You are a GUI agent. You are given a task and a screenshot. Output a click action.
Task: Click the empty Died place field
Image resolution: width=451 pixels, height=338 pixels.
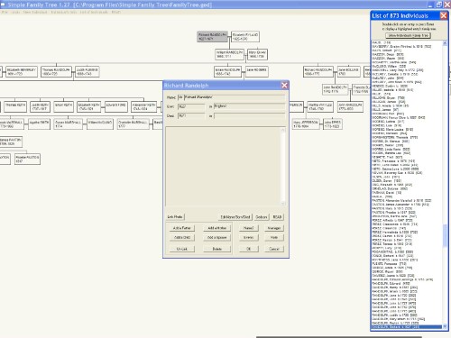pyautogui.click(x=249, y=116)
